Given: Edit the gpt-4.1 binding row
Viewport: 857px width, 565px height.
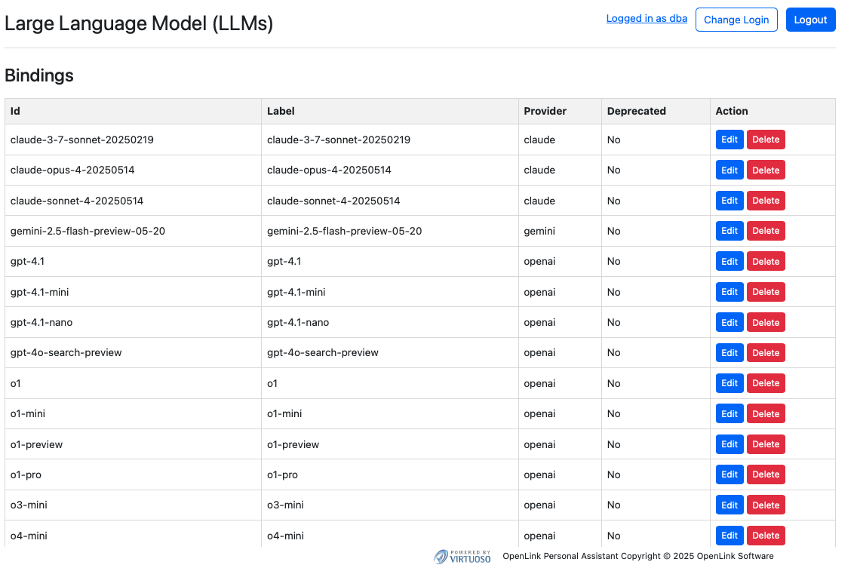Looking at the screenshot, I should (730, 261).
